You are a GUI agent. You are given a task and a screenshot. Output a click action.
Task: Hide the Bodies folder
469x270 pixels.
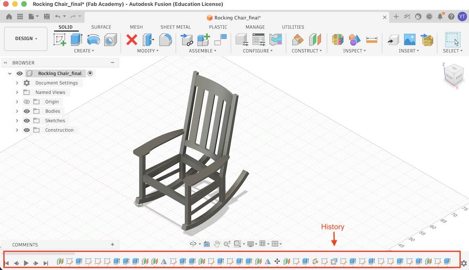[26, 111]
